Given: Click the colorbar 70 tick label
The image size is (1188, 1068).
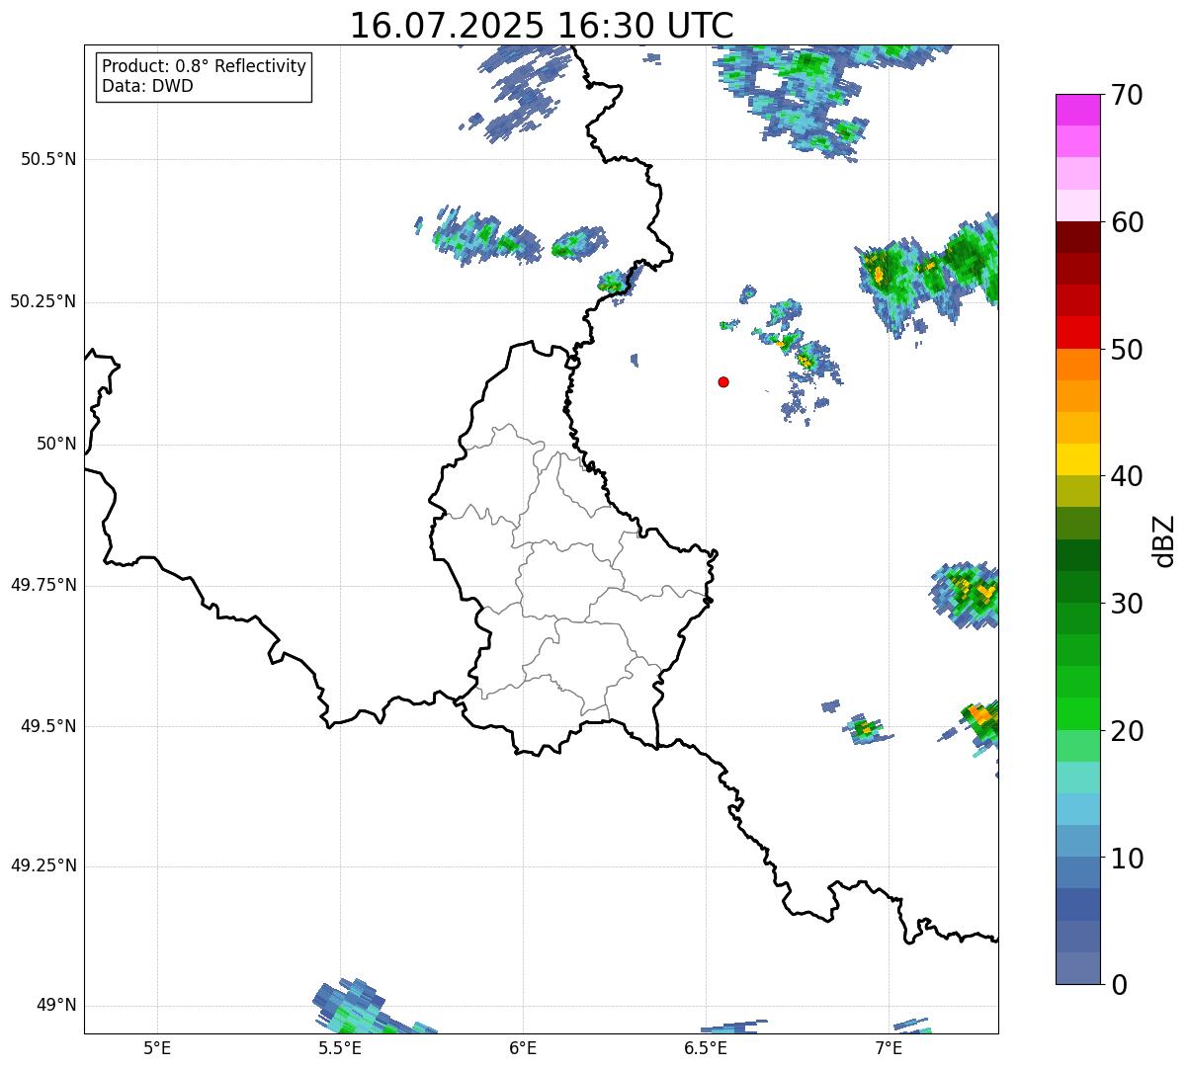Looking at the screenshot, I should (x=1128, y=95).
